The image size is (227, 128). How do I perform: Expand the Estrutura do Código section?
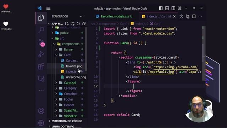[x=67, y=121]
